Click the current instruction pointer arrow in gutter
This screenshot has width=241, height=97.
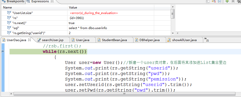[3, 52]
